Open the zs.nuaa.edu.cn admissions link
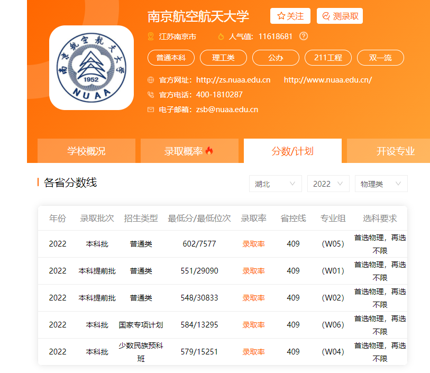430x373 pixels. coord(233,80)
